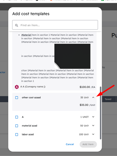Collapse the 'other cost azaad' row chevron
Screen dimensions: 117x156
click(x=93, y=97)
